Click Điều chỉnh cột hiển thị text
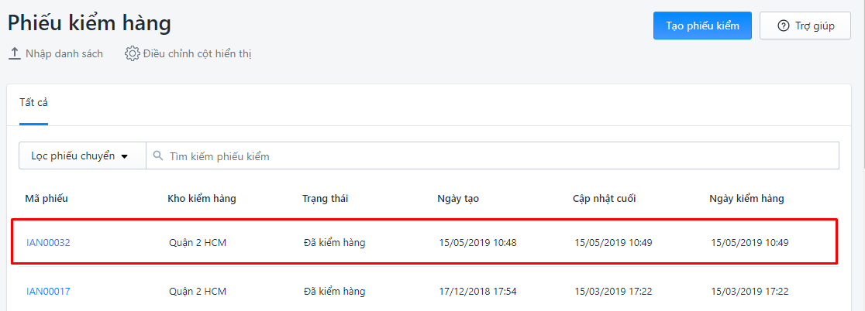 [197, 54]
